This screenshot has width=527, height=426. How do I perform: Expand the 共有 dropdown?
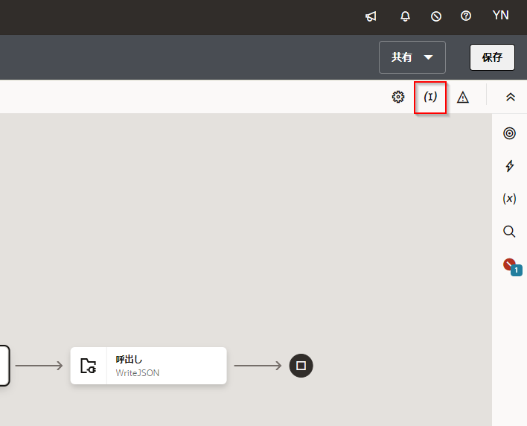coord(412,57)
